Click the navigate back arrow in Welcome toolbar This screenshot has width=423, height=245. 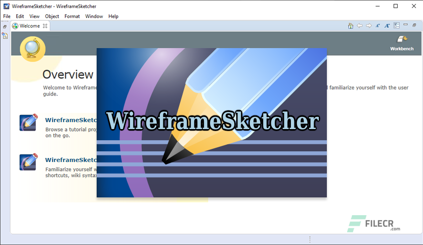coord(360,26)
